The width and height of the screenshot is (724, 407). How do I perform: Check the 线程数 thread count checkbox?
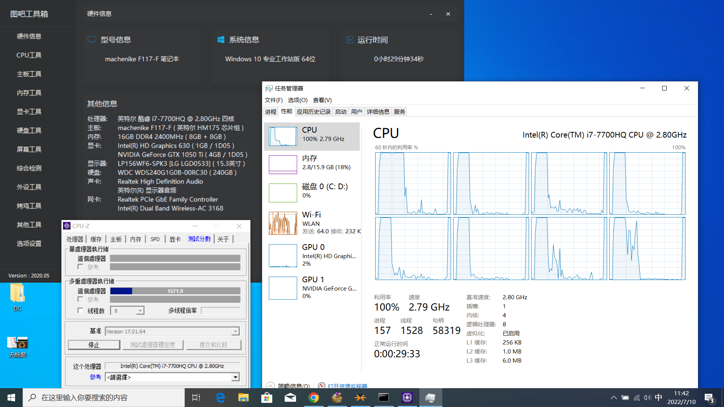click(80, 311)
